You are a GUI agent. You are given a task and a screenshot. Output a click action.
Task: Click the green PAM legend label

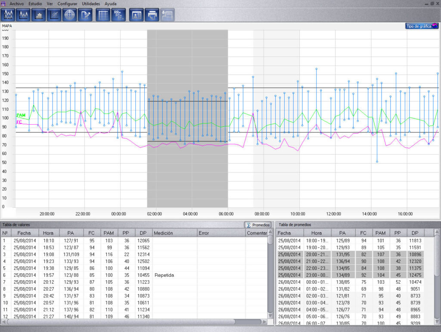click(x=21, y=115)
